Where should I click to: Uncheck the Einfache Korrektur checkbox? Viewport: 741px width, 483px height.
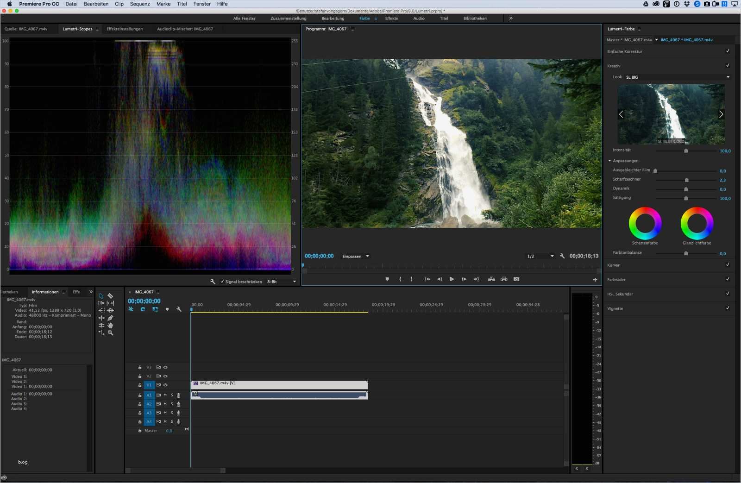(x=728, y=51)
